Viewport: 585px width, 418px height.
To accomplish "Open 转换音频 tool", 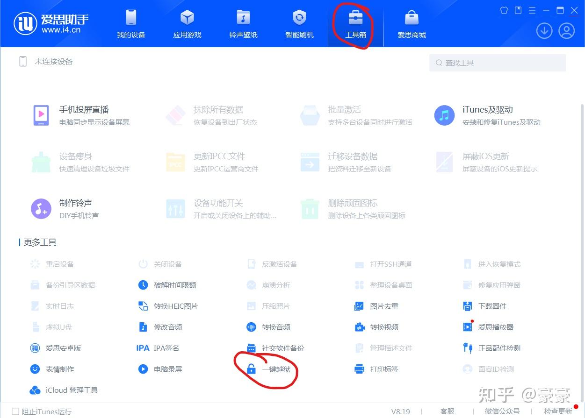I will click(268, 327).
